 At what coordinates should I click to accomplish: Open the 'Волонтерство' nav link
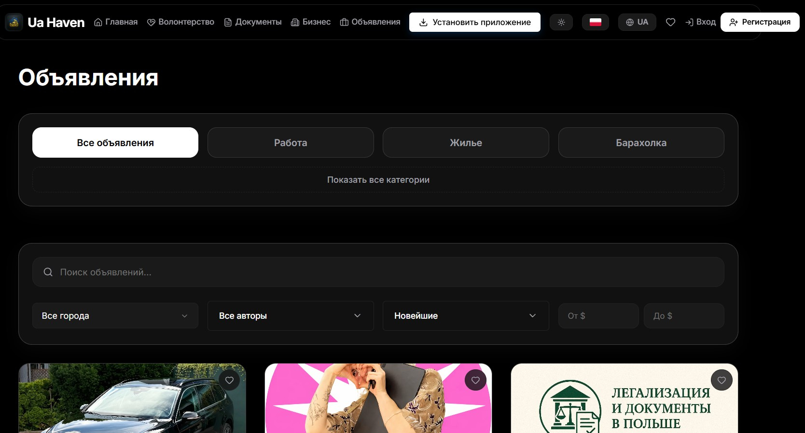(180, 22)
